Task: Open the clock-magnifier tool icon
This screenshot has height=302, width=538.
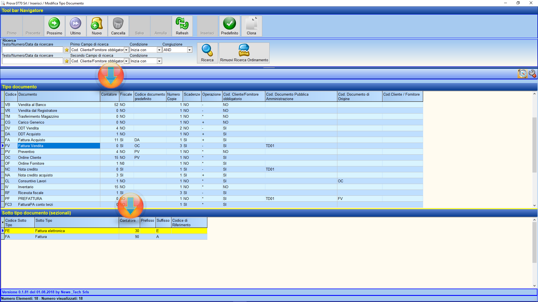Action: coord(523,74)
